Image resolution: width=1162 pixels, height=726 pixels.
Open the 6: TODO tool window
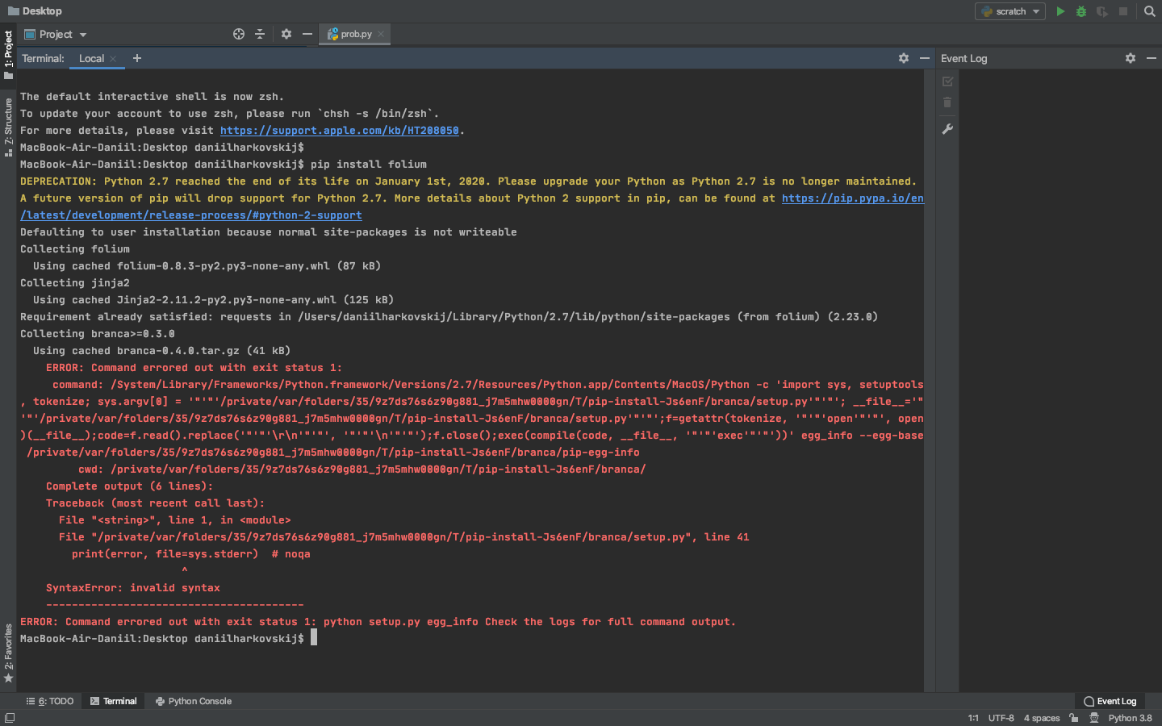50,701
